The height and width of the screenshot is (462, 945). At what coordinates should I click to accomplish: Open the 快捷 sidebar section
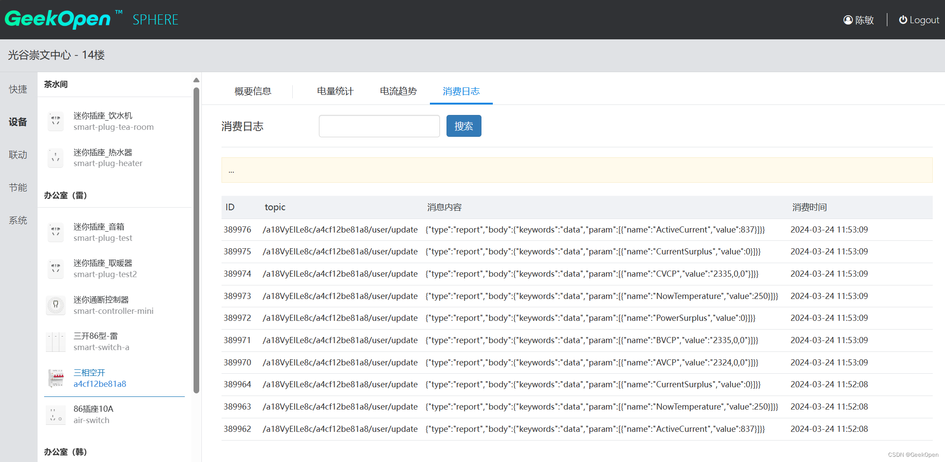[18, 89]
